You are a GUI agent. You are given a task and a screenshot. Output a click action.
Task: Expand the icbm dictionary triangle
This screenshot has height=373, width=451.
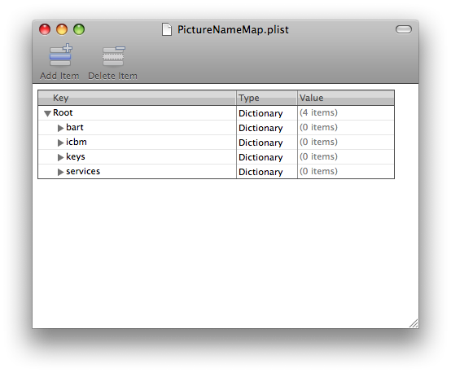click(60, 143)
